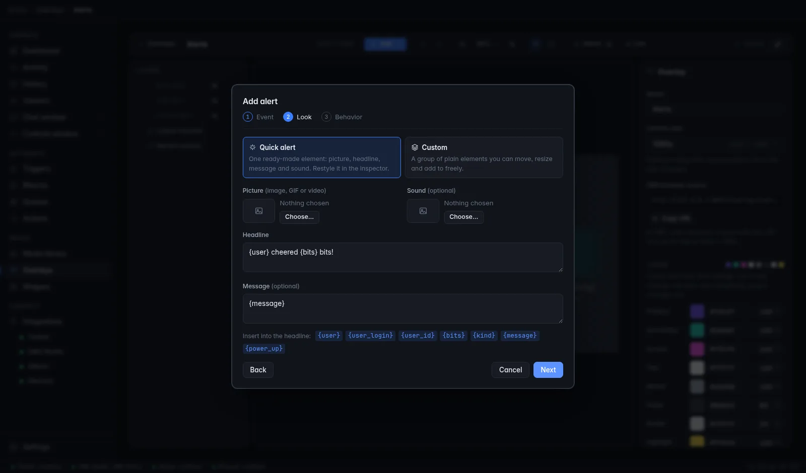
Task: Click the 'Nothing chosen' text under Sound
Action: point(468,203)
